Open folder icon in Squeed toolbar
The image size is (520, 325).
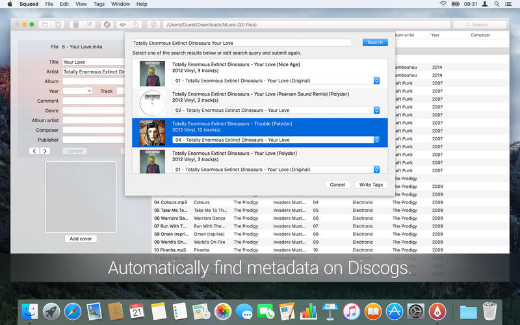pyautogui.click(x=45, y=25)
